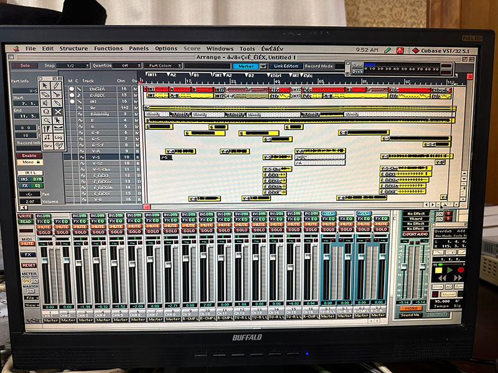
Task: Select the V-S track row in the list
Action: click(x=102, y=157)
